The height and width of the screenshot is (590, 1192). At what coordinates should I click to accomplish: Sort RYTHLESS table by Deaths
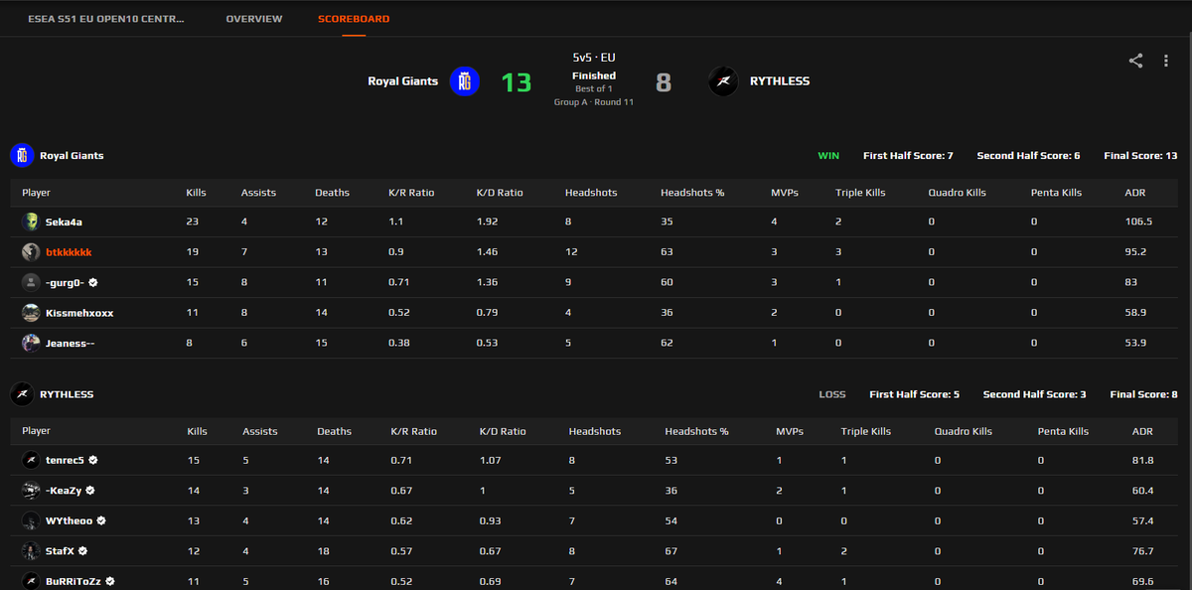coord(334,431)
